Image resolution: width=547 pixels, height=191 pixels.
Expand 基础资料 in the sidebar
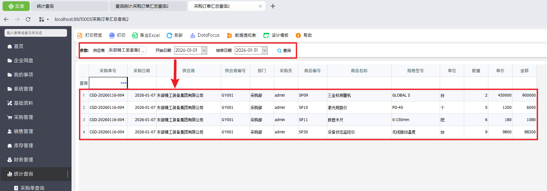(36, 103)
